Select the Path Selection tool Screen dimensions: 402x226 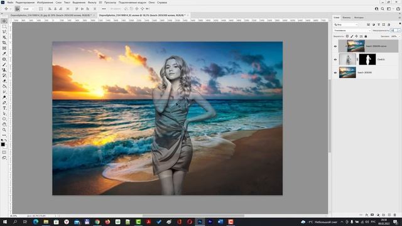point(4,114)
